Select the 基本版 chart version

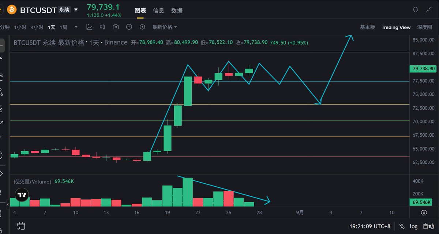[x=368, y=27]
